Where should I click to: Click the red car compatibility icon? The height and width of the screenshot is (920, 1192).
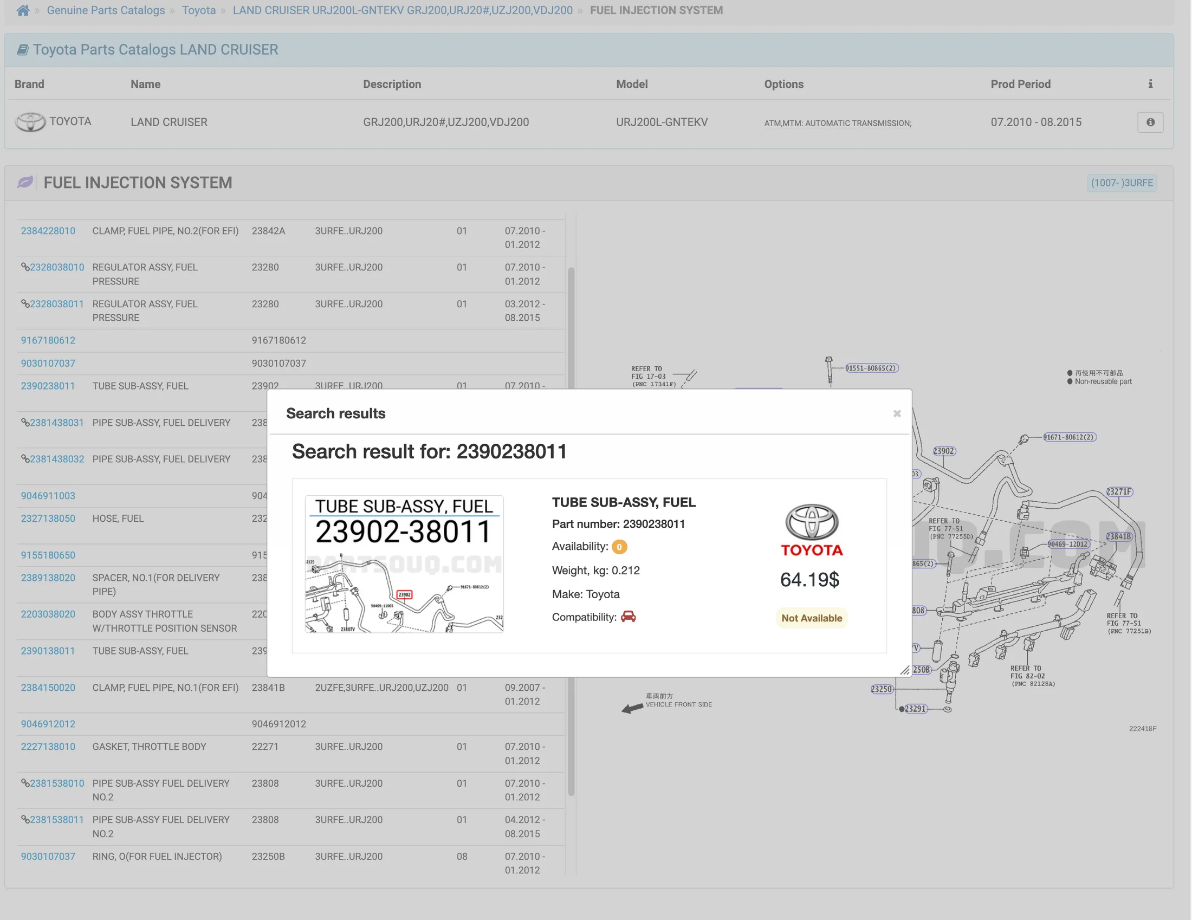coord(628,617)
